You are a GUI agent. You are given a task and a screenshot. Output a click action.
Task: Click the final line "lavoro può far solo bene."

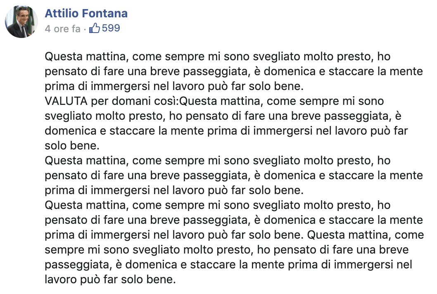click(110, 280)
